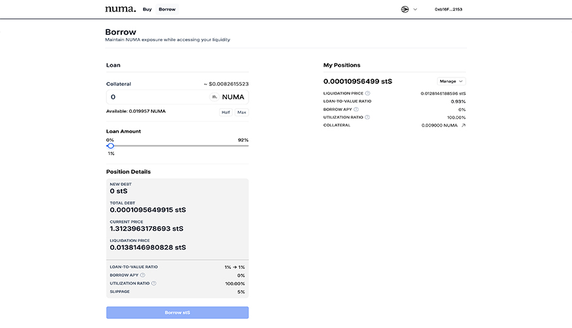Select the Borrow tab in the navigation
572x328 pixels.
[167, 9]
